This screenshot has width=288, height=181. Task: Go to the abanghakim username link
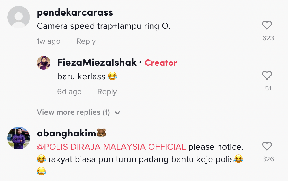(x=67, y=133)
